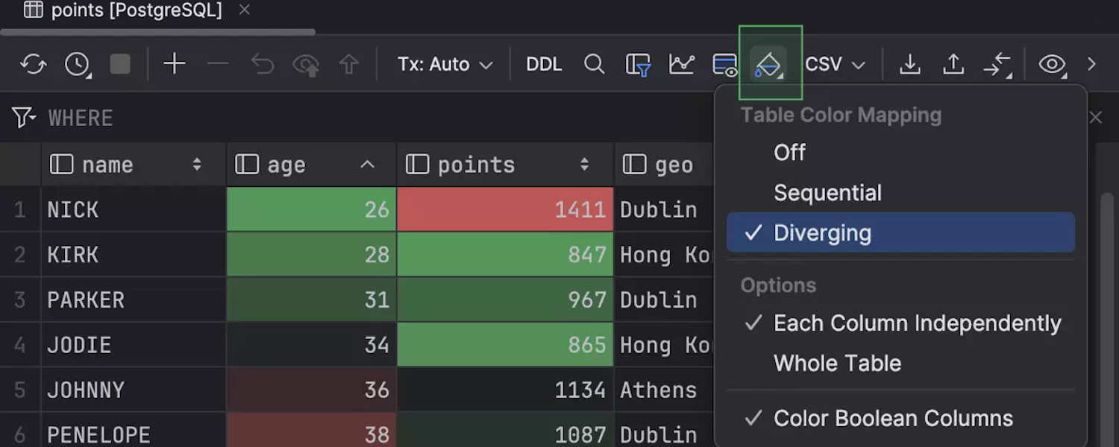Open the Tx: Auto transaction dropdown
The height and width of the screenshot is (447, 1119).
point(445,64)
